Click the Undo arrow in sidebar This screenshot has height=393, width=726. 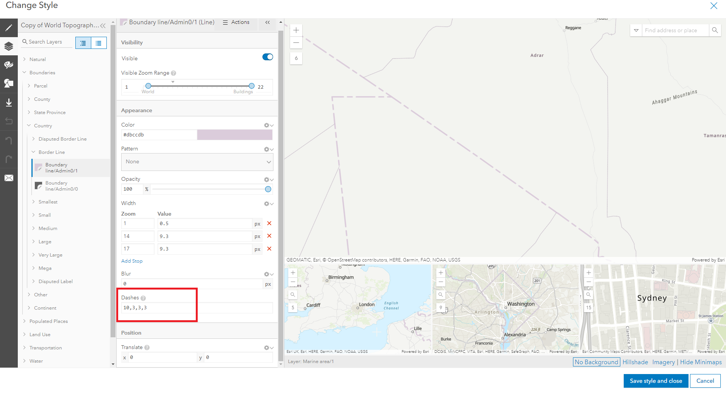[x=9, y=140]
